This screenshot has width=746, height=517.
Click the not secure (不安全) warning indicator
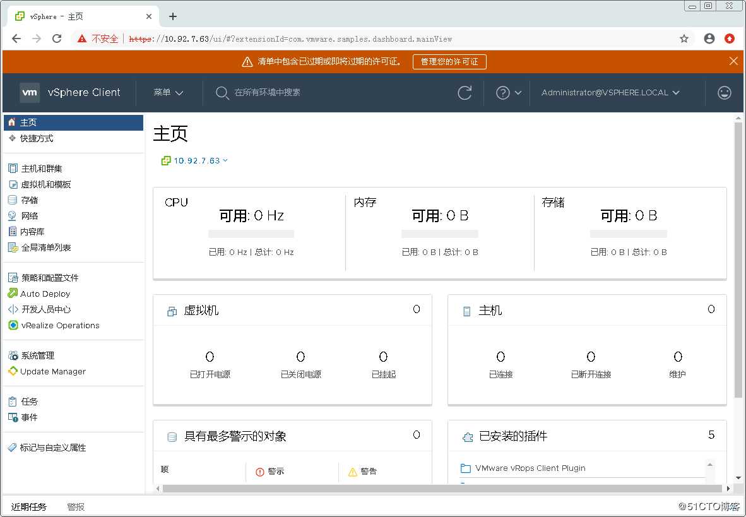[x=98, y=39]
